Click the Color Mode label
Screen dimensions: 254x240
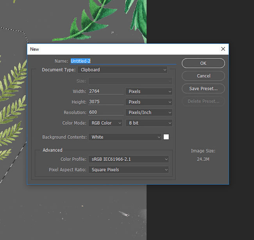(74, 123)
